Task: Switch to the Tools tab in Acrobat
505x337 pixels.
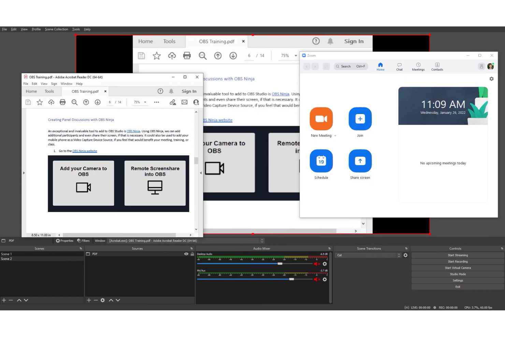Action: pyautogui.click(x=49, y=91)
